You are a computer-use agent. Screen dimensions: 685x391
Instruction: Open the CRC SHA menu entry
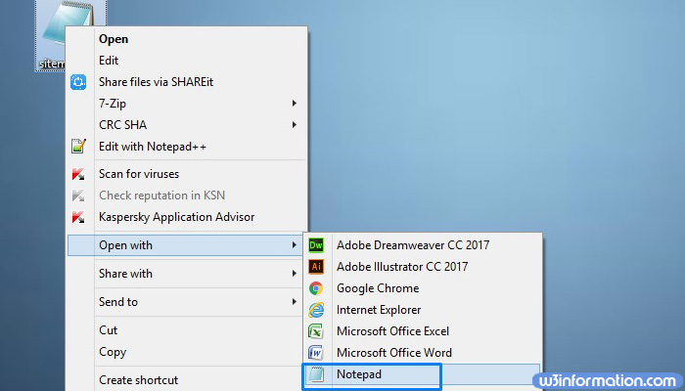coord(187,125)
